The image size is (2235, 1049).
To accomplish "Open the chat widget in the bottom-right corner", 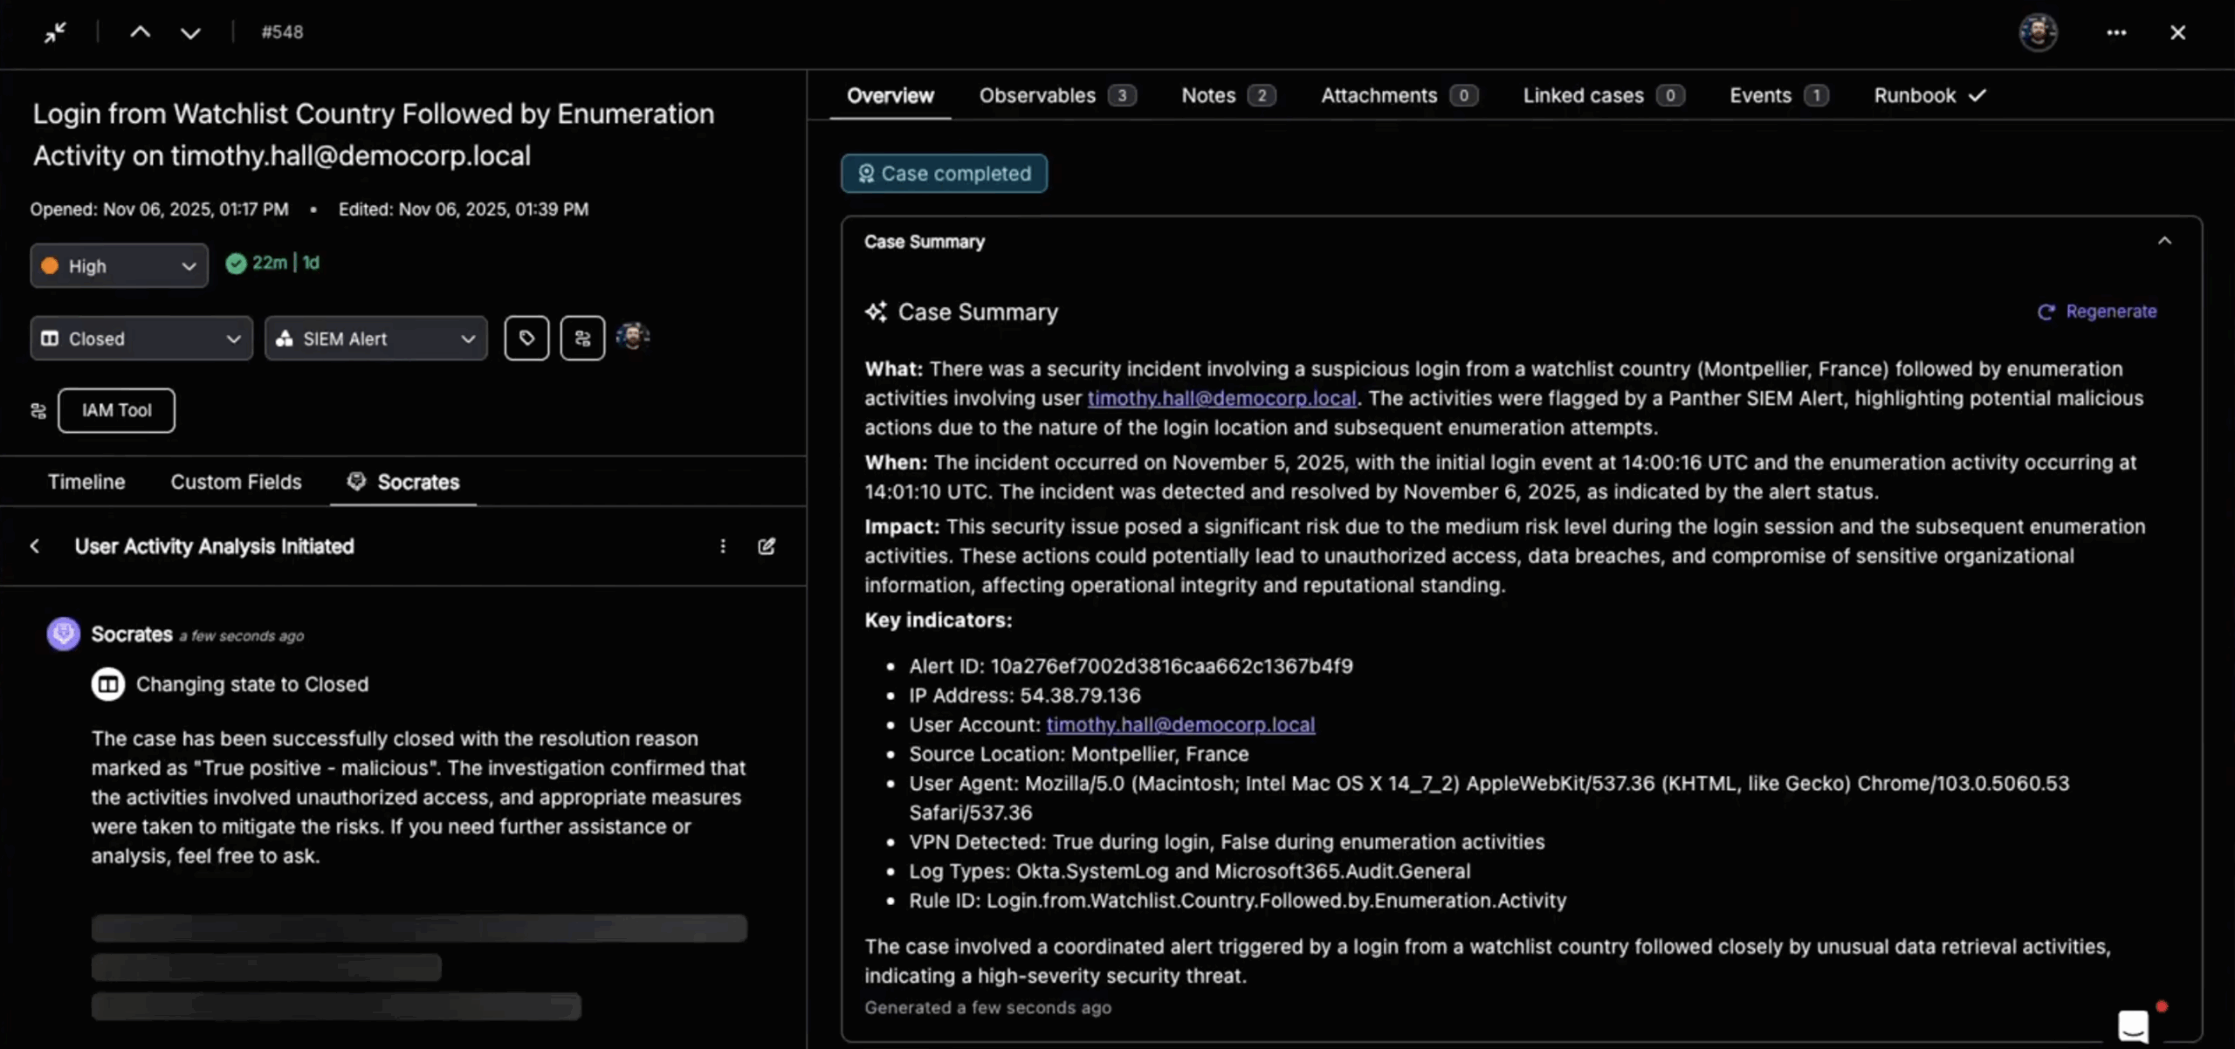I will (x=2134, y=1025).
